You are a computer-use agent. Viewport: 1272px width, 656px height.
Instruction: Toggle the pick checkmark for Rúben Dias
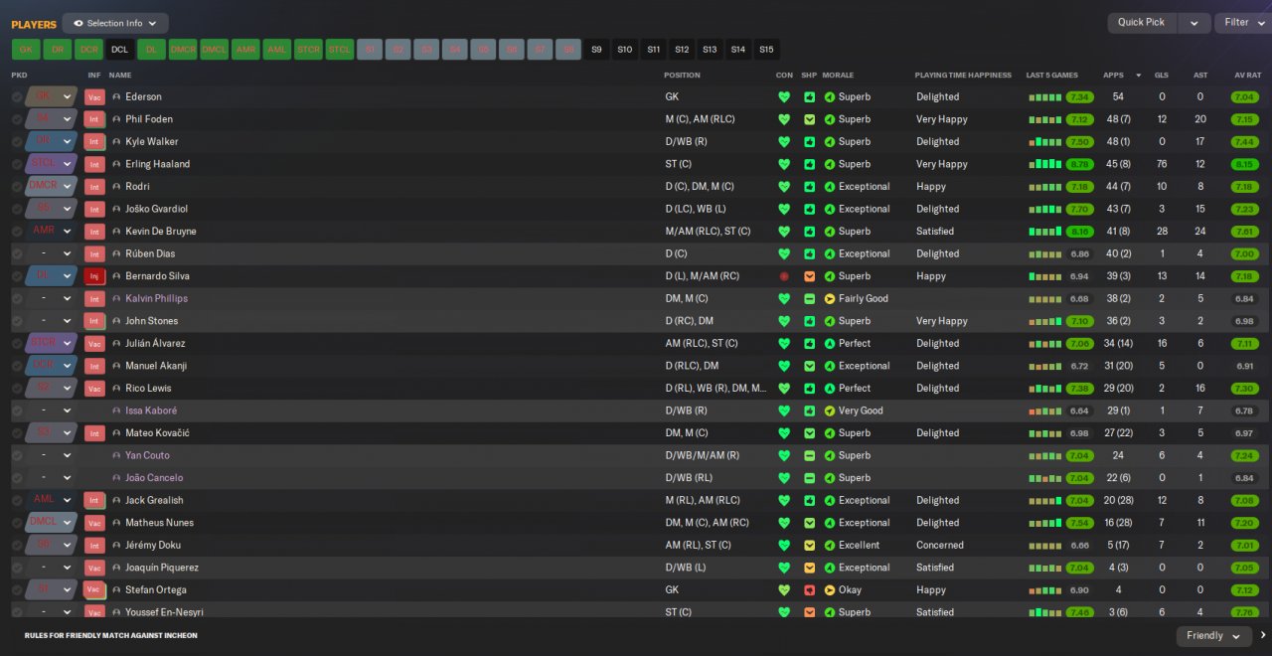(x=17, y=254)
